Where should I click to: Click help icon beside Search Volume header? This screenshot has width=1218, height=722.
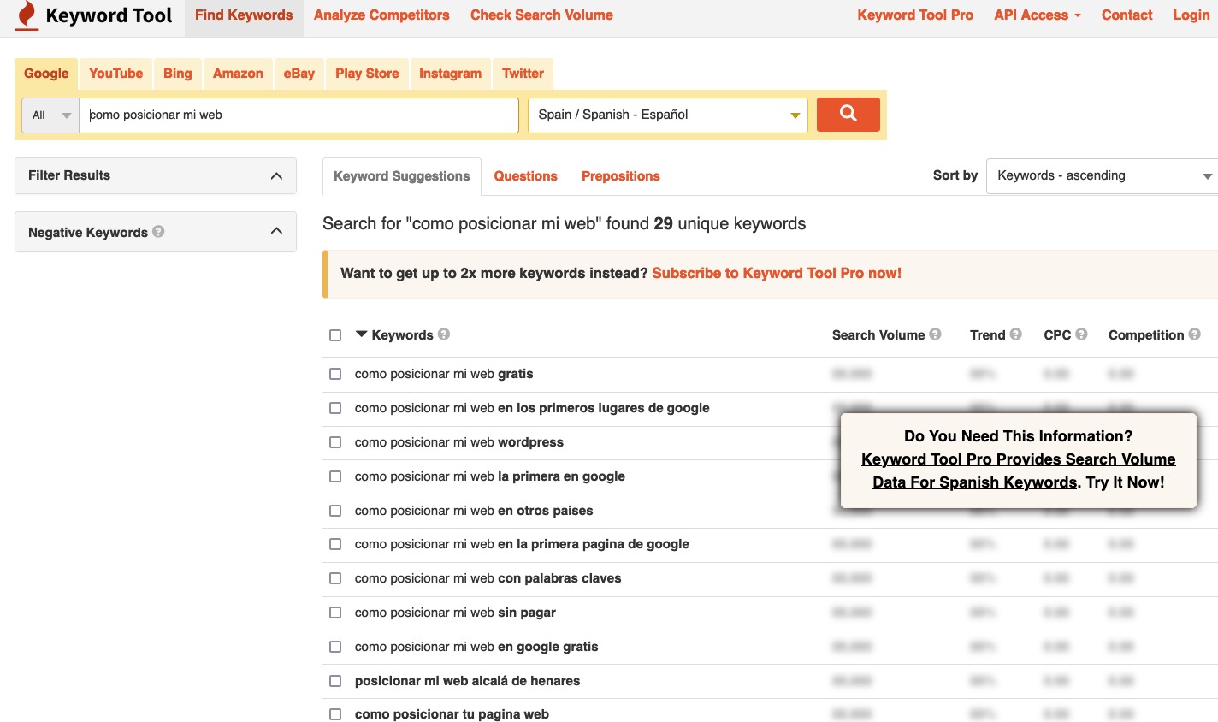click(x=935, y=334)
